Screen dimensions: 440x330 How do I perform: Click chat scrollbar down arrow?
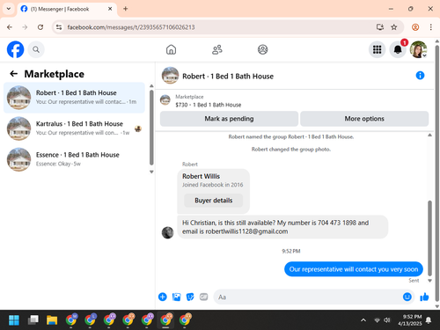coord(429,281)
